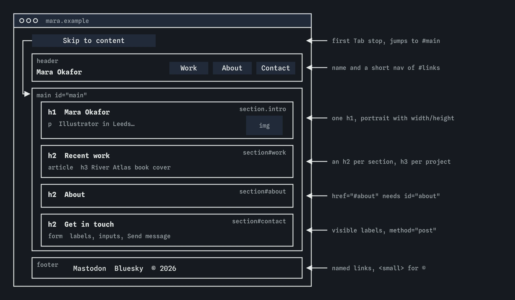Open the Work nav link
The width and height of the screenshot is (515, 300).
(189, 68)
